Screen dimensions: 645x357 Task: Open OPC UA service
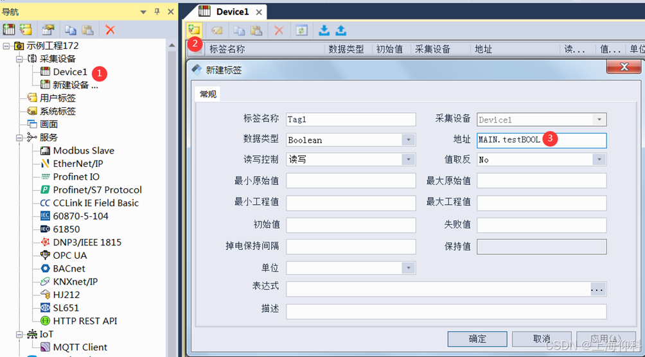click(x=64, y=256)
